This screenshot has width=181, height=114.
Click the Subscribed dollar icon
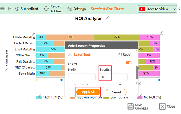click(x=17, y=9)
